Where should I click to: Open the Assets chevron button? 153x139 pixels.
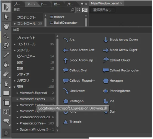point(6,133)
